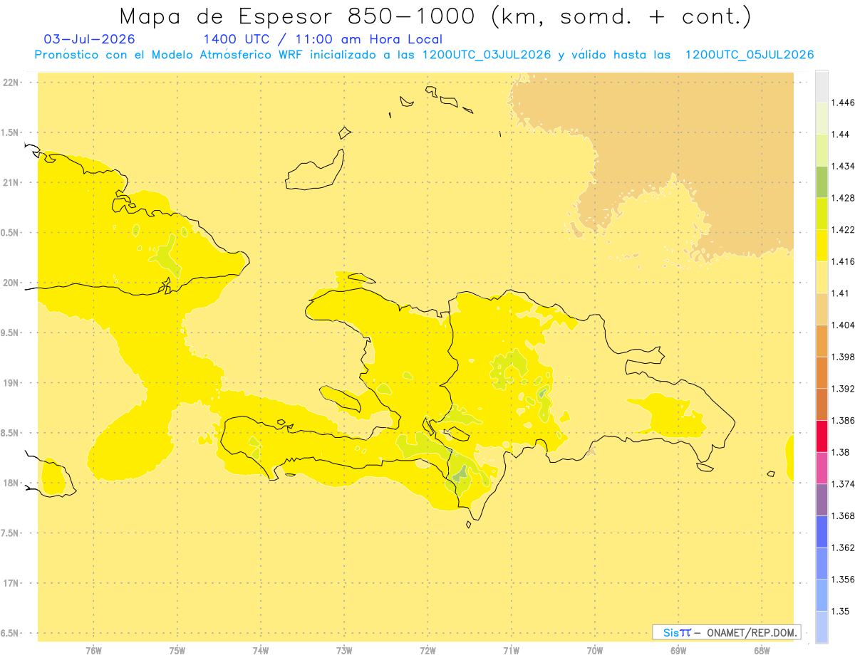
Task: Select the '18N' latitude axis label
Action: pyautogui.click(x=11, y=483)
